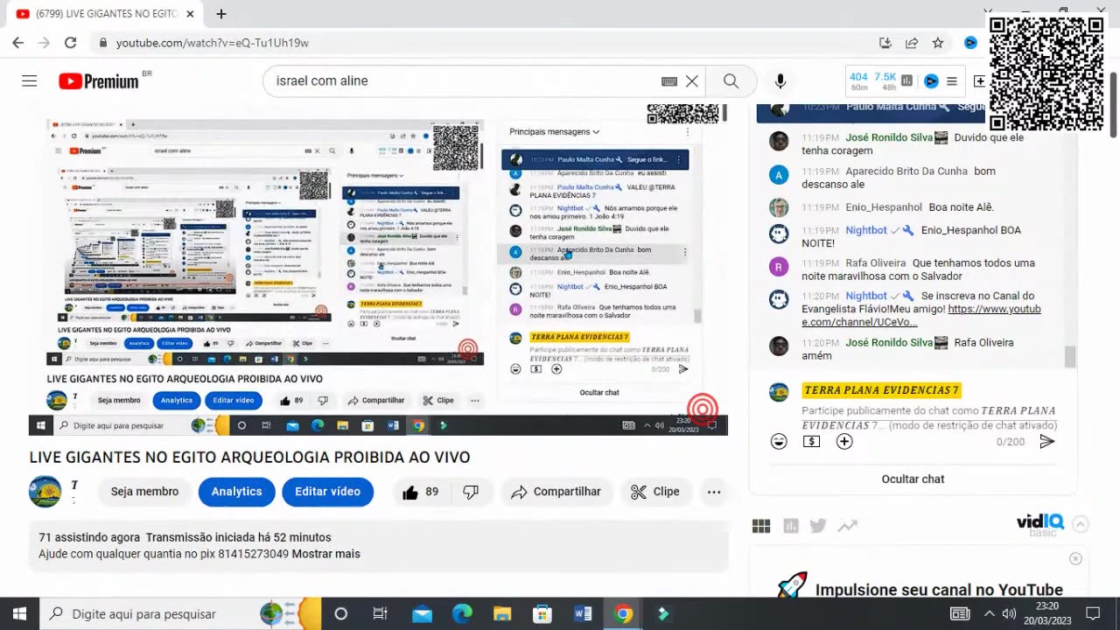Create a clip with Clipe button
The image size is (1120, 630).
coord(654,492)
